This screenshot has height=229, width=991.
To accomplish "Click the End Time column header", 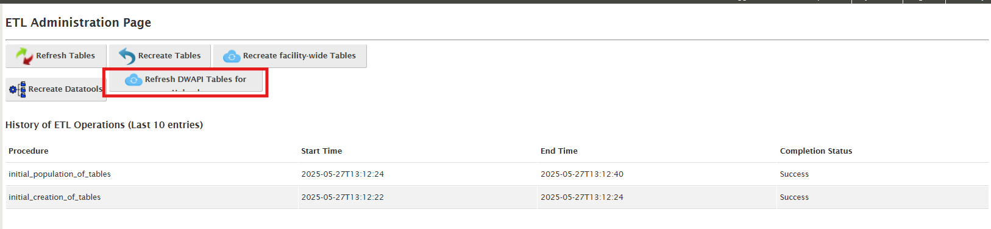I will [559, 151].
